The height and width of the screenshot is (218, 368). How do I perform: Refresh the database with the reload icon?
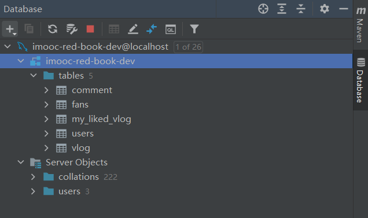tap(53, 29)
